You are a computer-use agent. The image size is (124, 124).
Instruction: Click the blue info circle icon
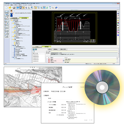tap(118, 35)
